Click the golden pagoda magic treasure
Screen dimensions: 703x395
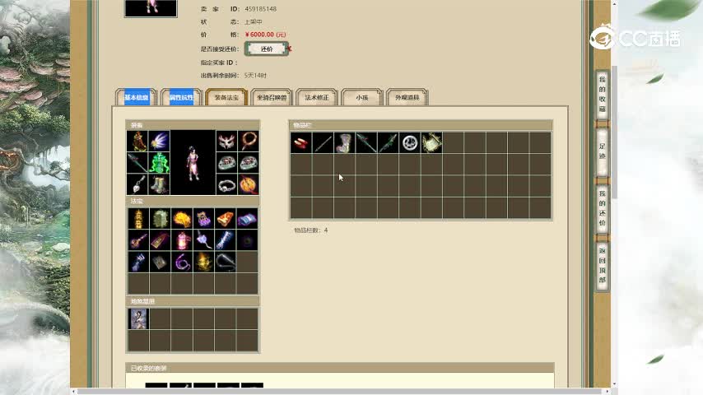pyautogui.click(x=138, y=219)
